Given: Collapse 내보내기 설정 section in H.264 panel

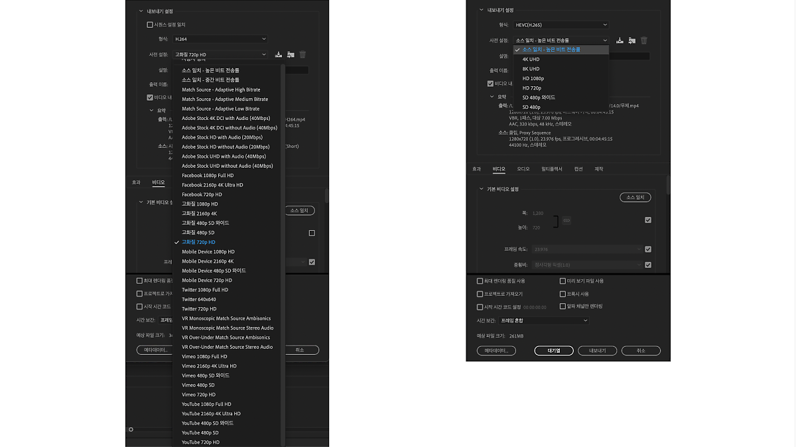Looking at the screenshot, I should 141,11.
